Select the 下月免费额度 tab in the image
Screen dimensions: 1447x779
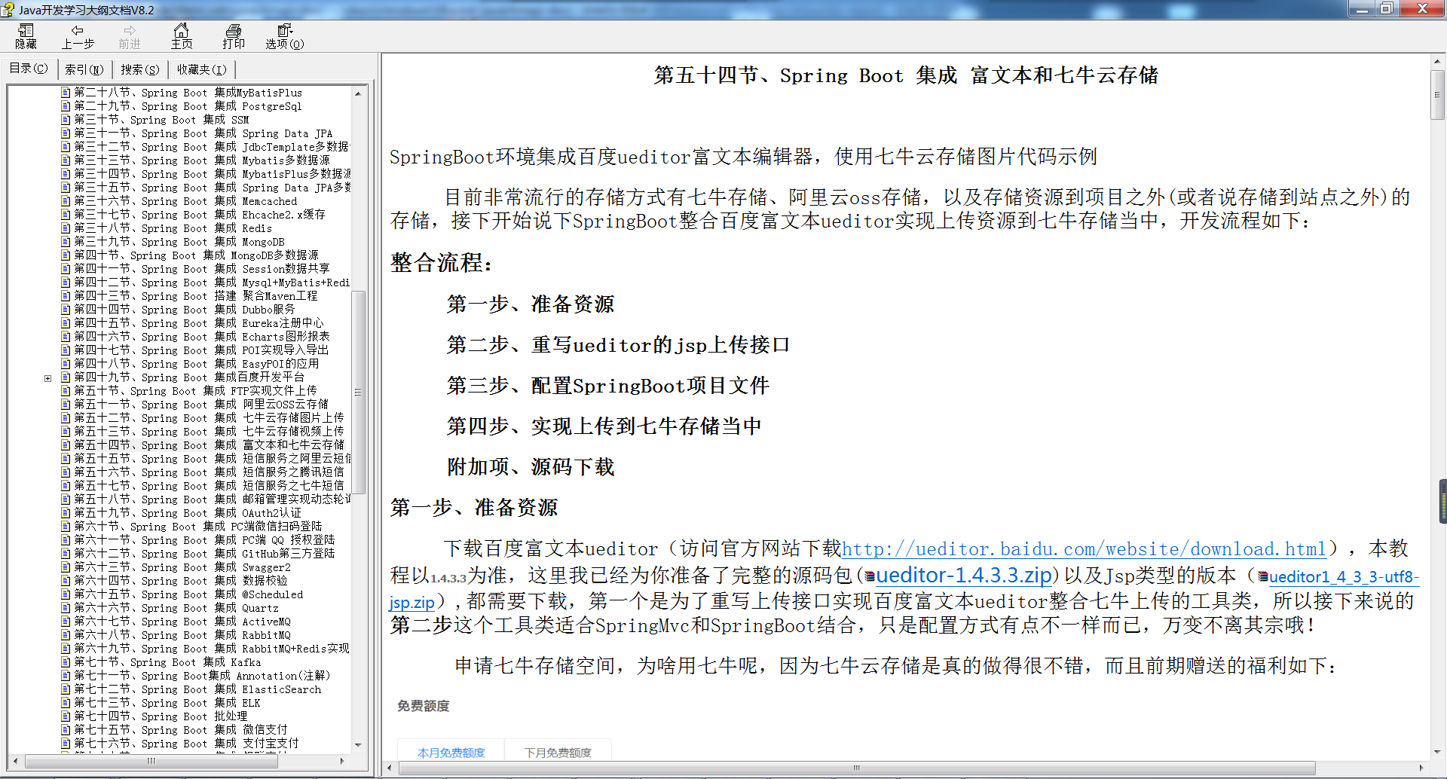pyautogui.click(x=558, y=753)
